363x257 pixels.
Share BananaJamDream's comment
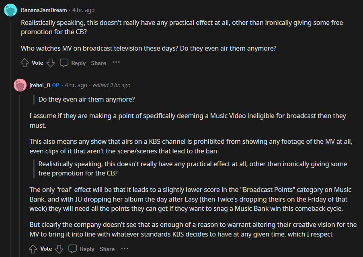[x=98, y=63]
